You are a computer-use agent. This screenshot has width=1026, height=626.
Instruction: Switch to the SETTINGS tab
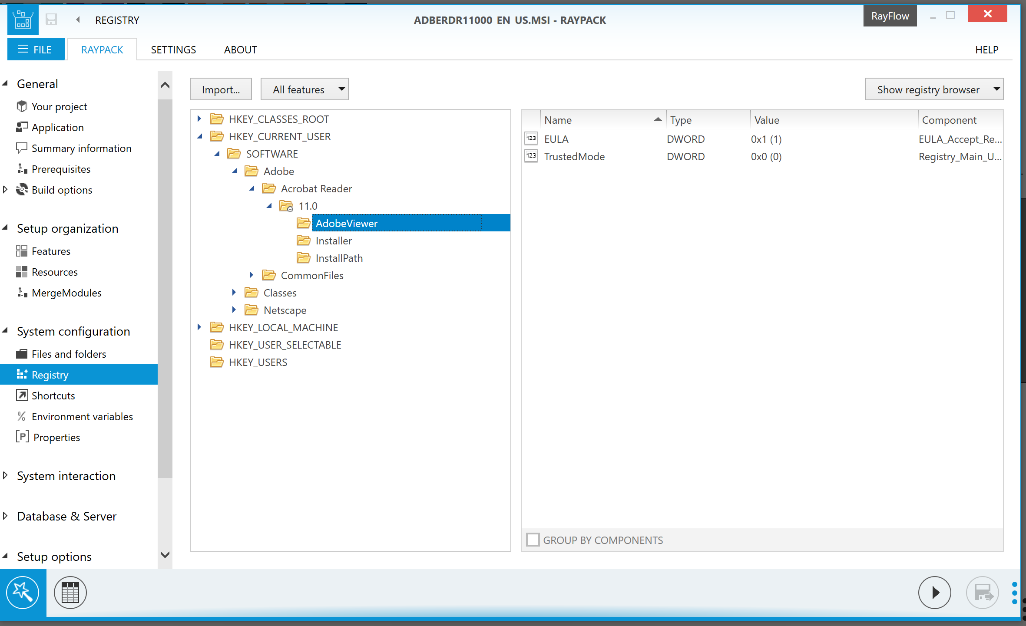(x=173, y=49)
